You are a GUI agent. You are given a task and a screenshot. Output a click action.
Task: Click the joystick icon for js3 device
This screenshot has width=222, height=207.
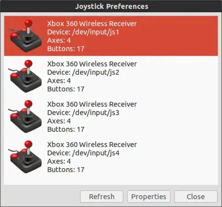[25, 117]
